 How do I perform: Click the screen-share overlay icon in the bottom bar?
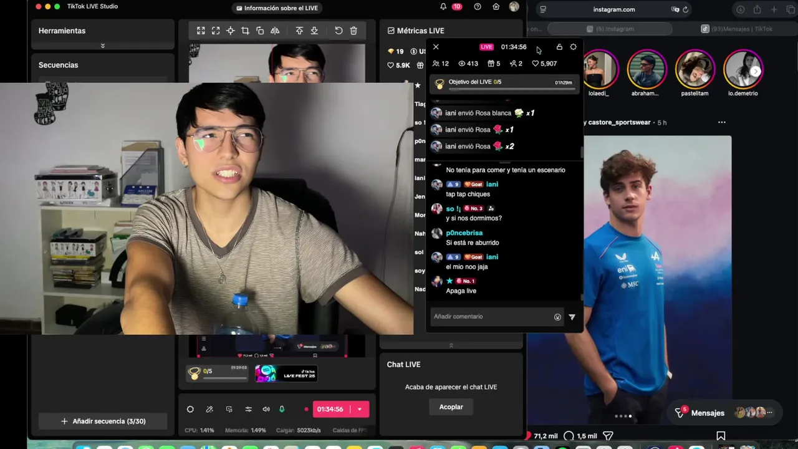pos(229,409)
